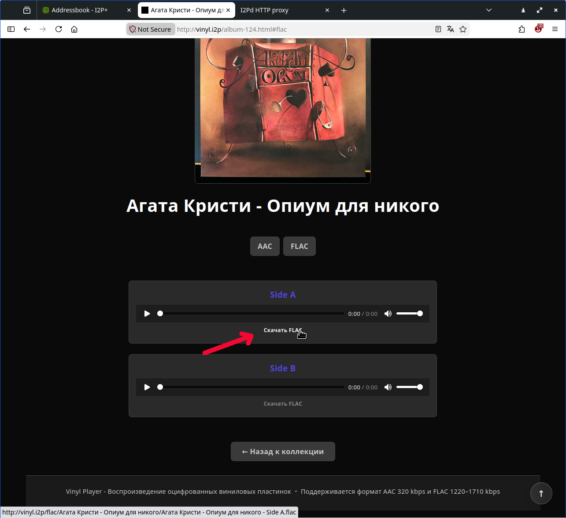This screenshot has height=518, width=566.
Task: Bookmark this page with the star
Action: (x=463, y=29)
